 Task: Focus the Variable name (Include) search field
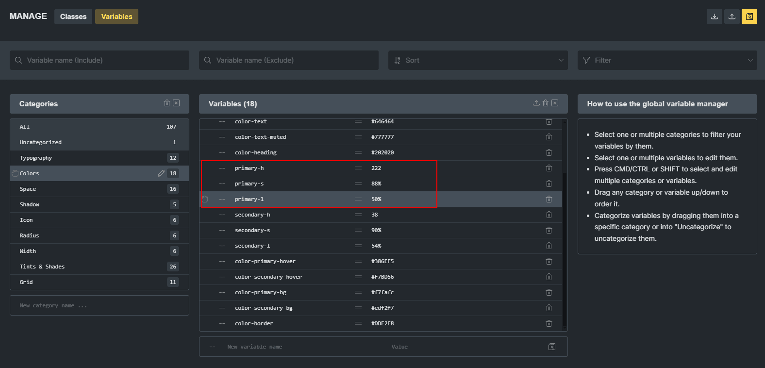100,60
